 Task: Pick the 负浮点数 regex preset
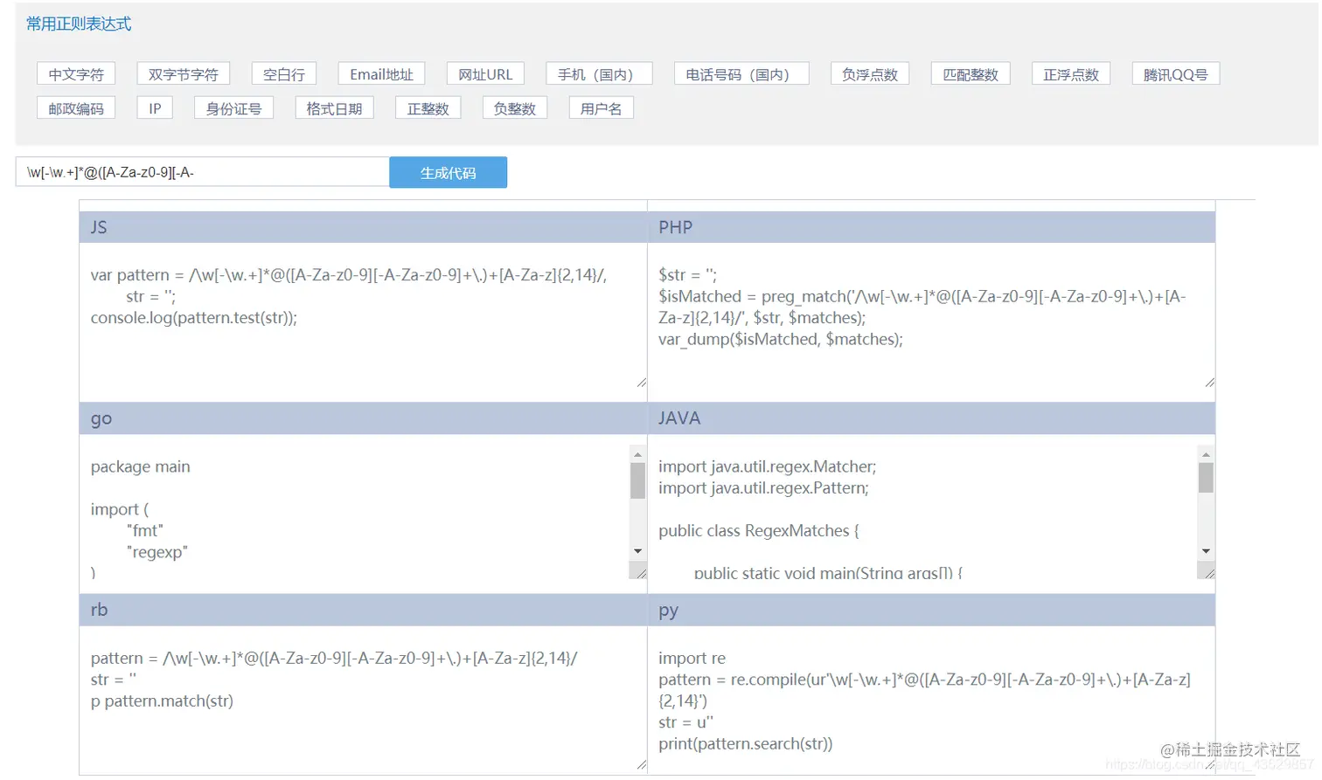click(870, 74)
